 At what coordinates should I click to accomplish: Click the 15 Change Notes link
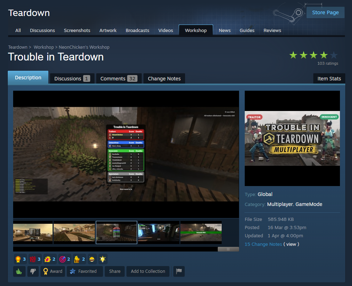(x=263, y=244)
